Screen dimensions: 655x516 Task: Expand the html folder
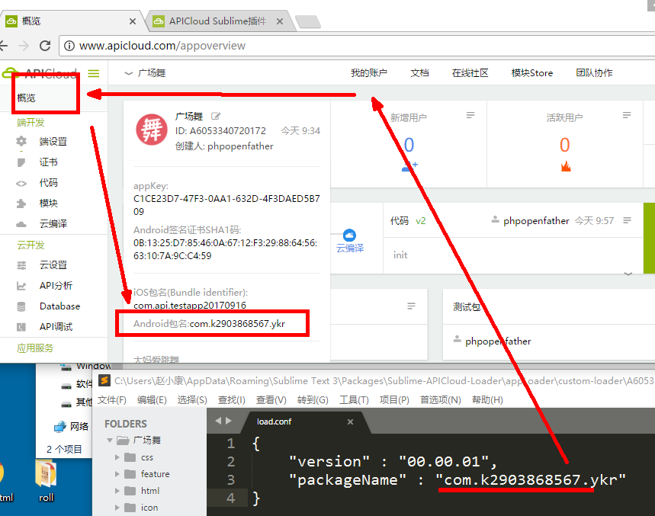click(117, 491)
